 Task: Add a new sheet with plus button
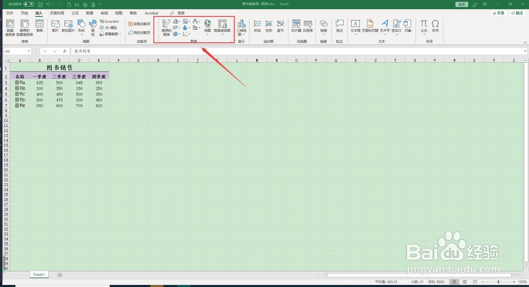60,275
